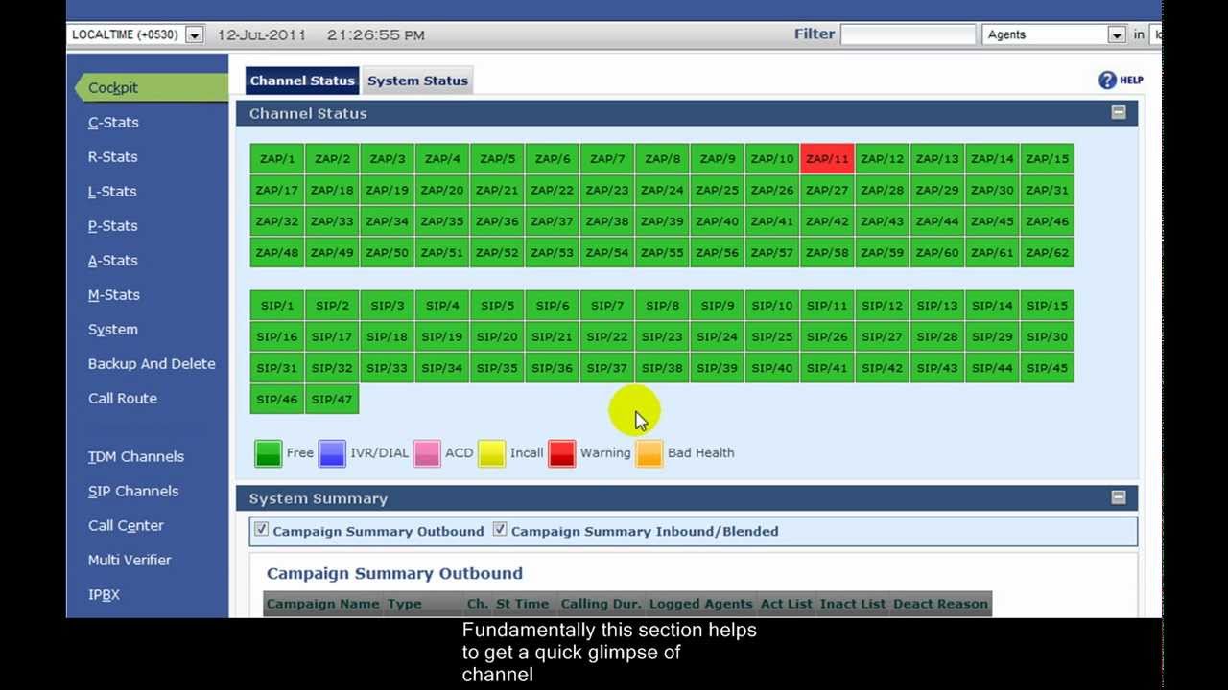The height and width of the screenshot is (690, 1228).
Task: Open the System sidebar item
Action: click(x=113, y=329)
